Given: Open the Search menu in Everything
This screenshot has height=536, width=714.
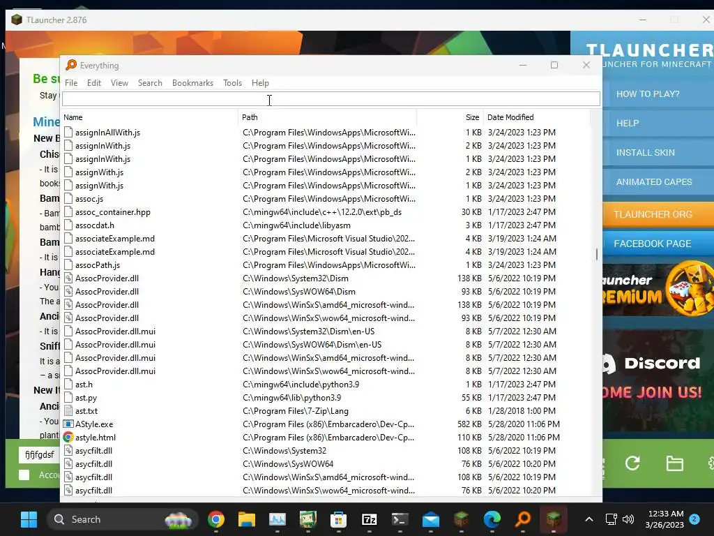Looking at the screenshot, I should coord(150,83).
